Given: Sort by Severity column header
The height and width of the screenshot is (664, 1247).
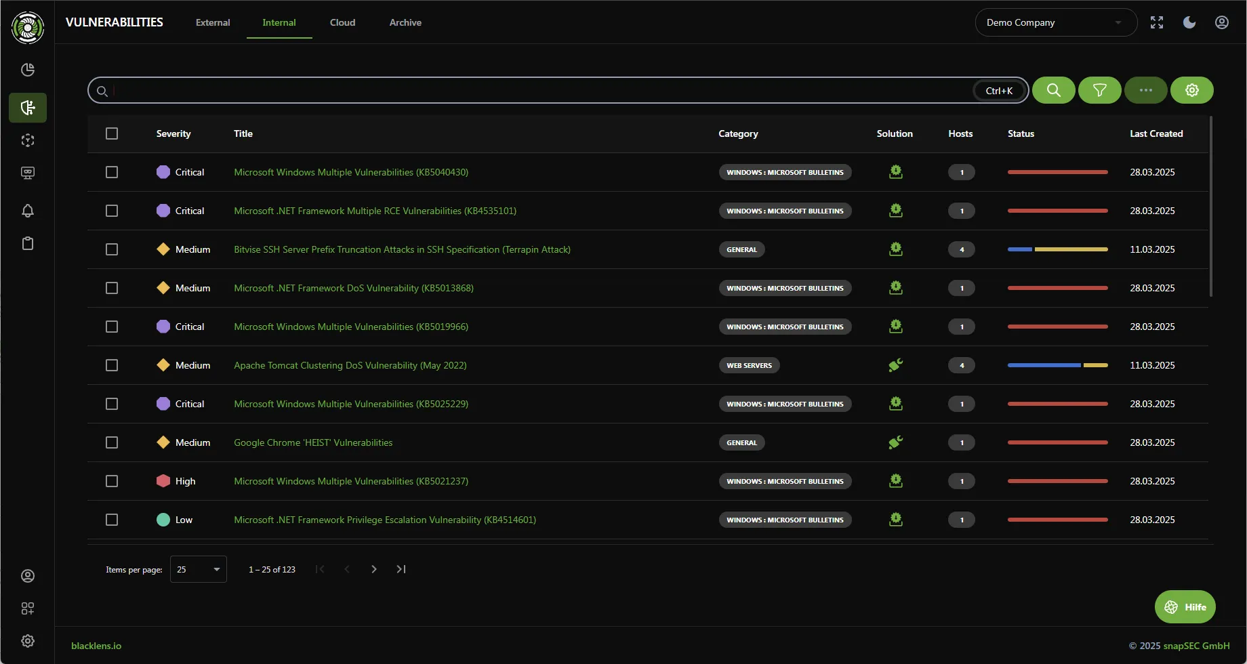Looking at the screenshot, I should pyautogui.click(x=173, y=133).
